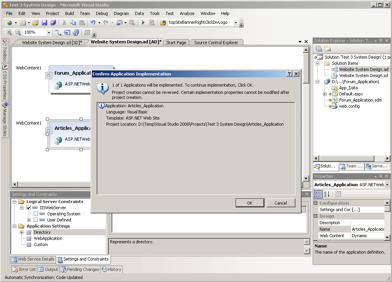Open the File menu
This screenshot has height=282, width=392.
pyautogui.click(x=9, y=13)
